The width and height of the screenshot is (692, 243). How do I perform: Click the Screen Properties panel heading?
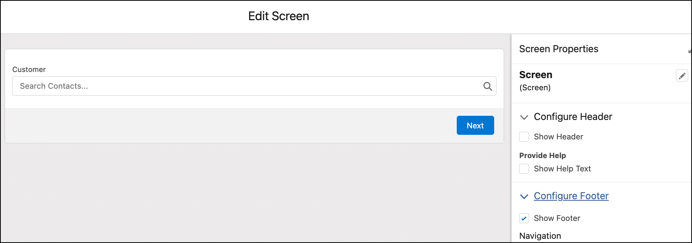559,49
